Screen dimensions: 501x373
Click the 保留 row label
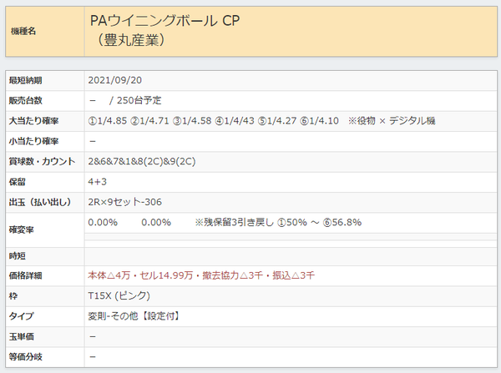pyautogui.click(x=17, y=182)
